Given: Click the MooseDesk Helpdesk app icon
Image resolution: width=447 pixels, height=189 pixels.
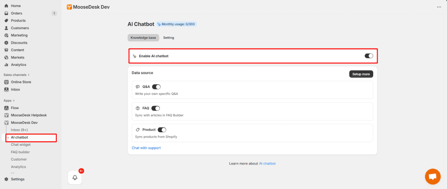Looking at the screenshot, I should click(x=6, y=115).
